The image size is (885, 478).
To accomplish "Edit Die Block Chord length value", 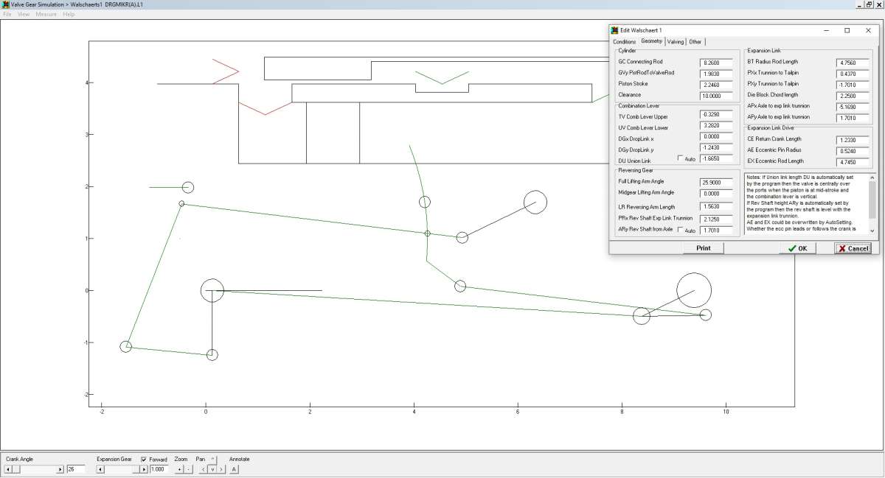I will click(853, 96).
